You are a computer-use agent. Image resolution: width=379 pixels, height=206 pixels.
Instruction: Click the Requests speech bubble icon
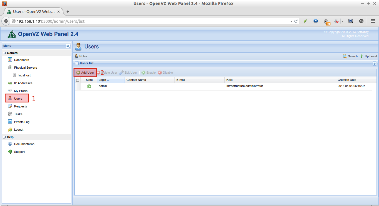10,106
